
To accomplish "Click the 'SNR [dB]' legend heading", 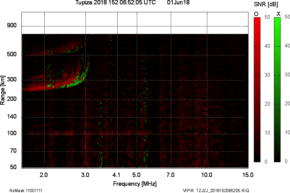I will click(x=266, y=4).
